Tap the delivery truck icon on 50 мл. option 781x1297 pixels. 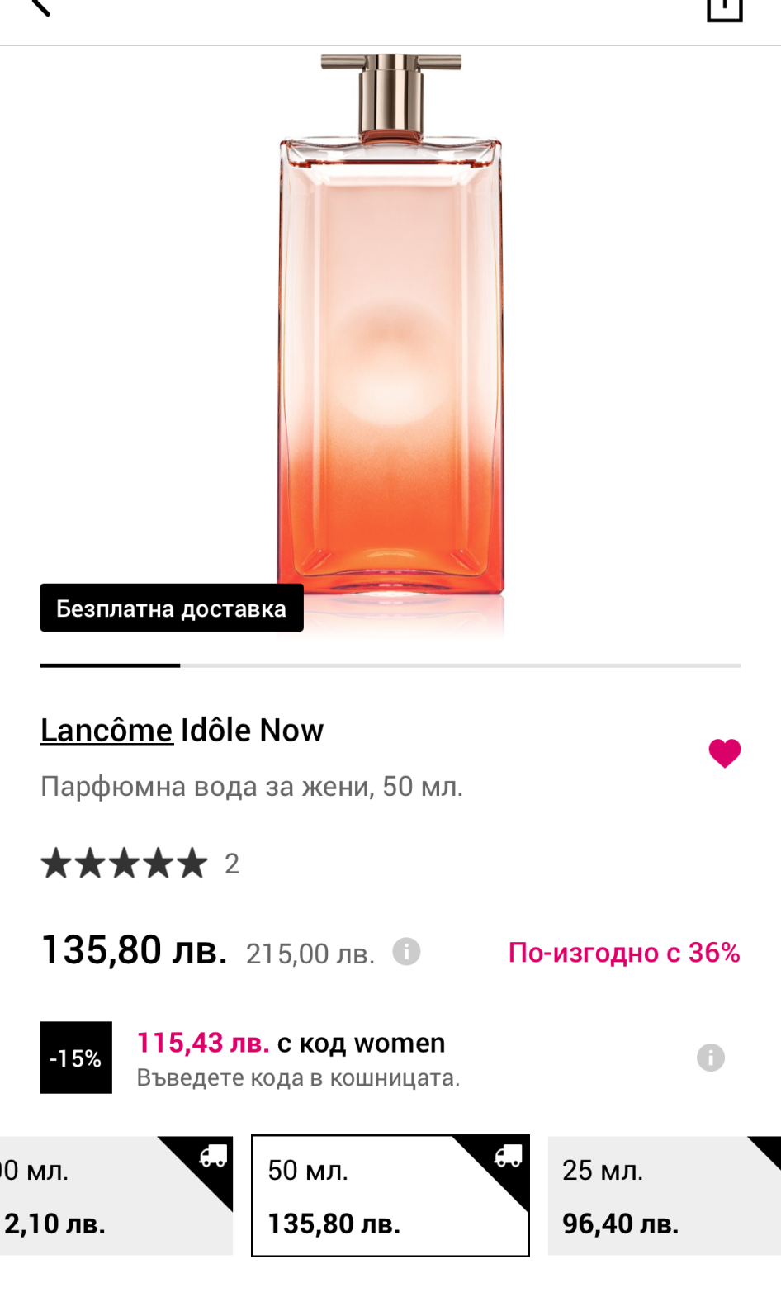point(508,1157)
